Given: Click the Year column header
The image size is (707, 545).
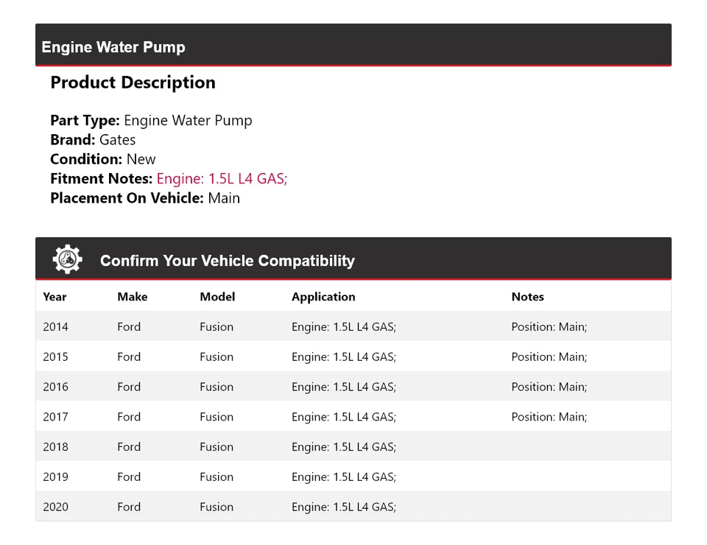Looking at the screenshot, I should [54, 297].
